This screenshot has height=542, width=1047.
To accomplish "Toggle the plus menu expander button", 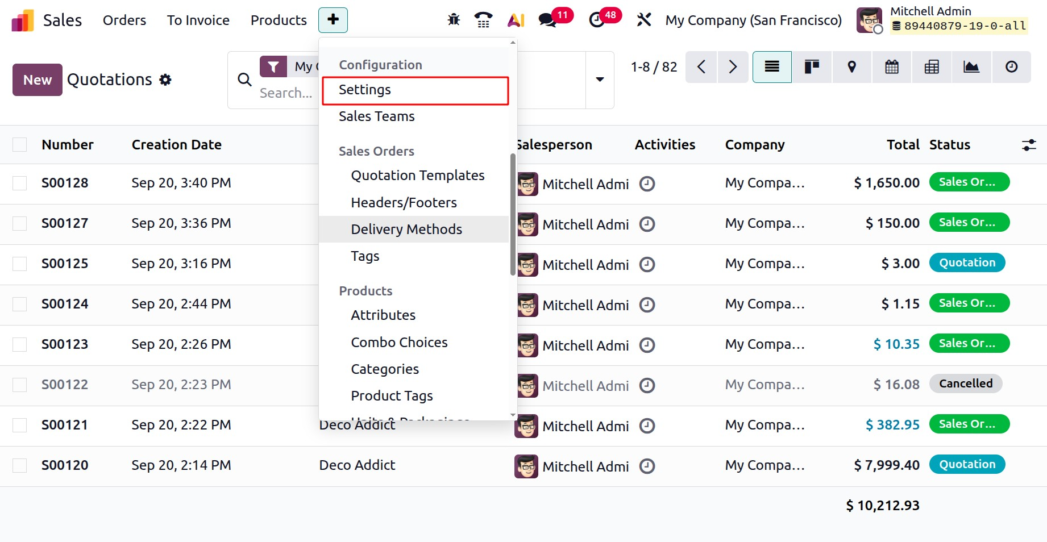I will pos(333,20).
